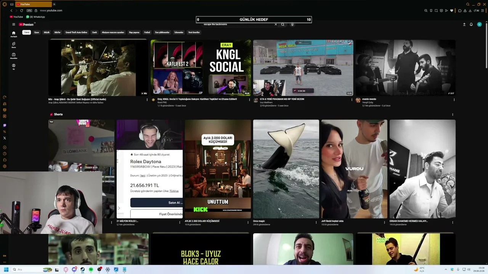Open the GTA 6 Yeni Fragman video thumbnail
This screenshot has width=488, height=274.
303,68
